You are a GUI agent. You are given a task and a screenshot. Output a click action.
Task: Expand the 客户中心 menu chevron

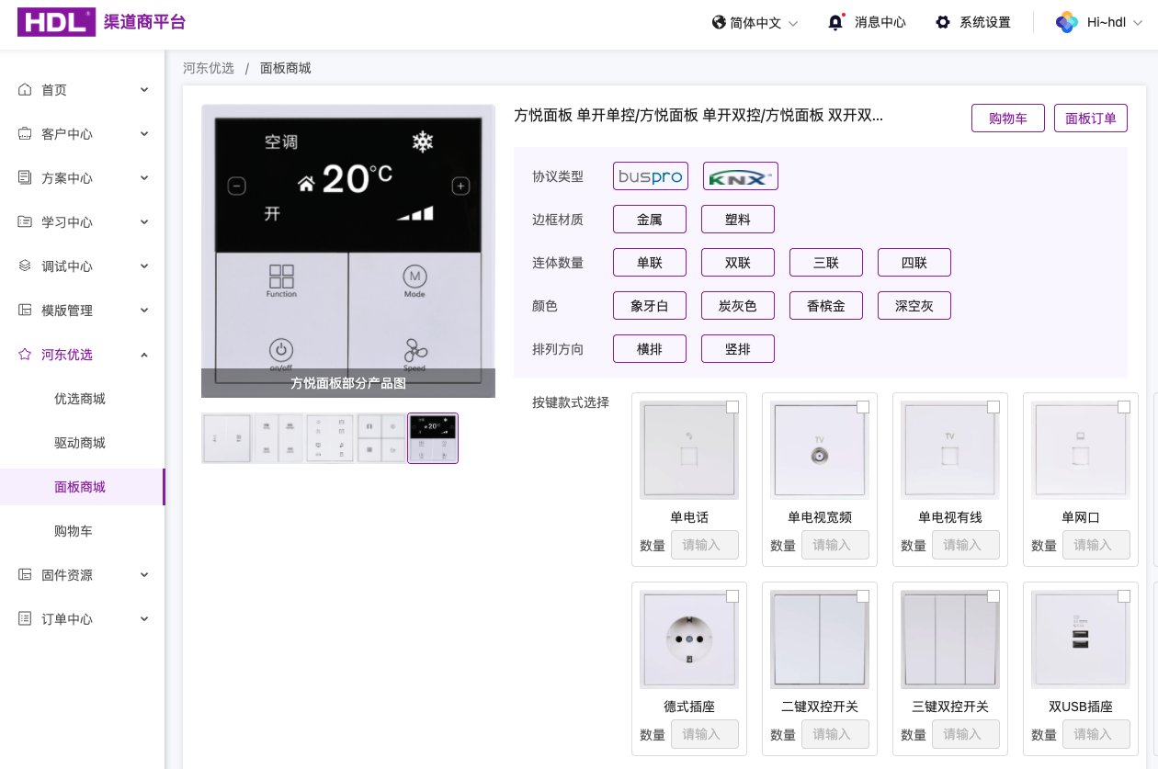click(x=144, y=133)
